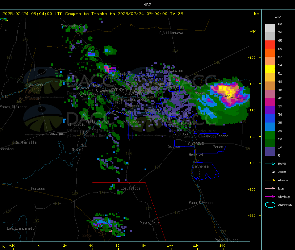Click the pink bip arrow icon
The height and width of the screenshot is (250, 295).
(270, 188)
